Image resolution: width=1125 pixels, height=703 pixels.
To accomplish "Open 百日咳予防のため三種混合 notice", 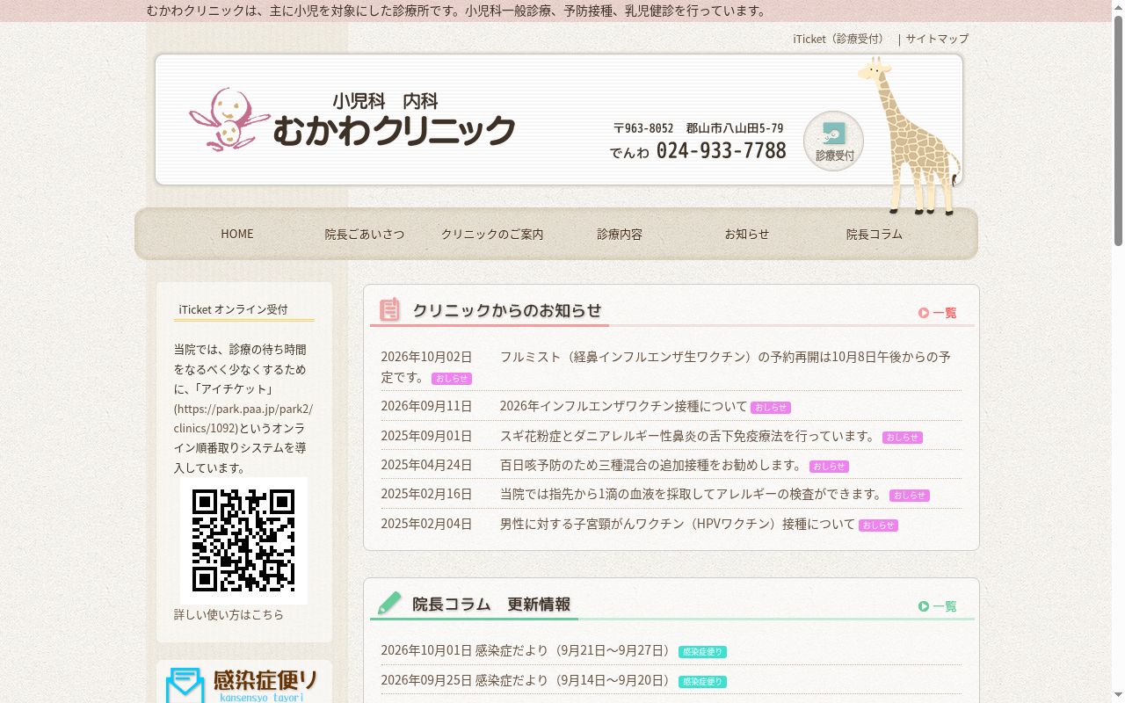I will (x=652, y=465).
